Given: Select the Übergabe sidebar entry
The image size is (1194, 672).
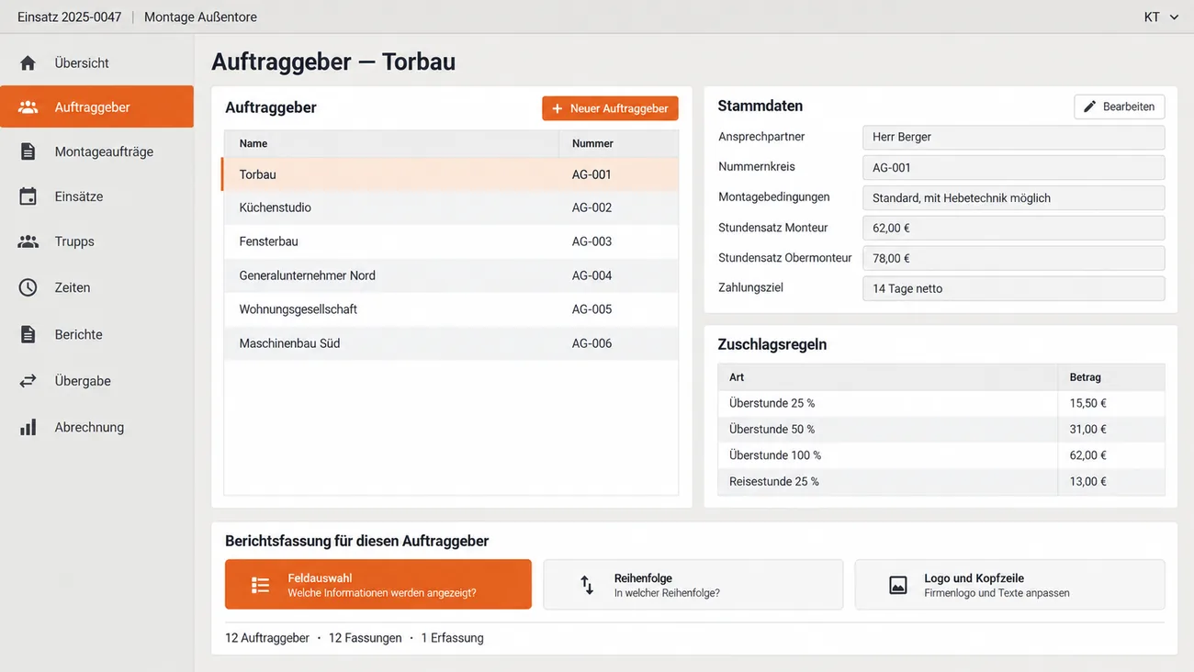Looking at the screenshot, I should (x=96, y=380).
